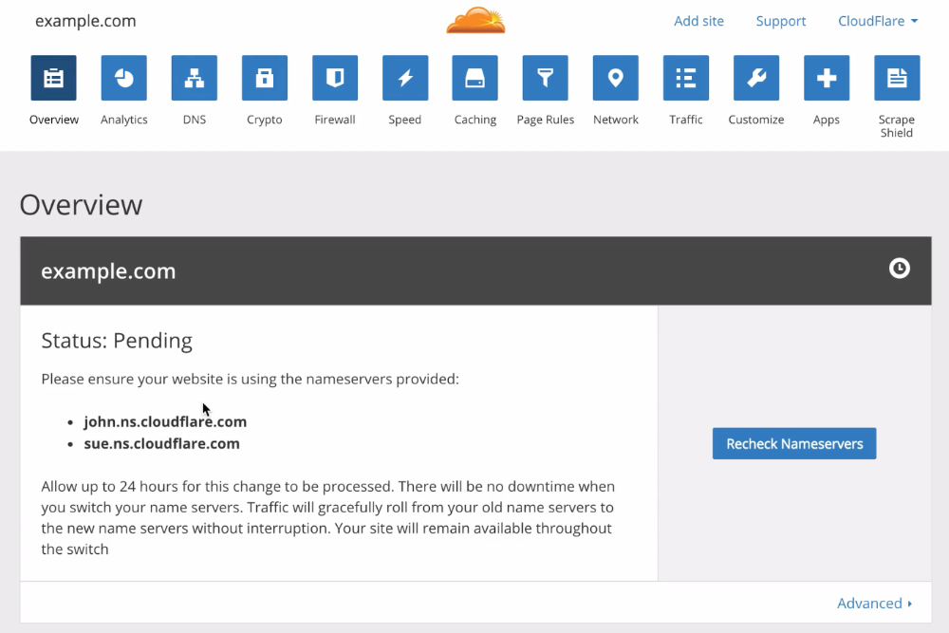Open the Caching drive icon
949x633 pixels.
point(475,78)
